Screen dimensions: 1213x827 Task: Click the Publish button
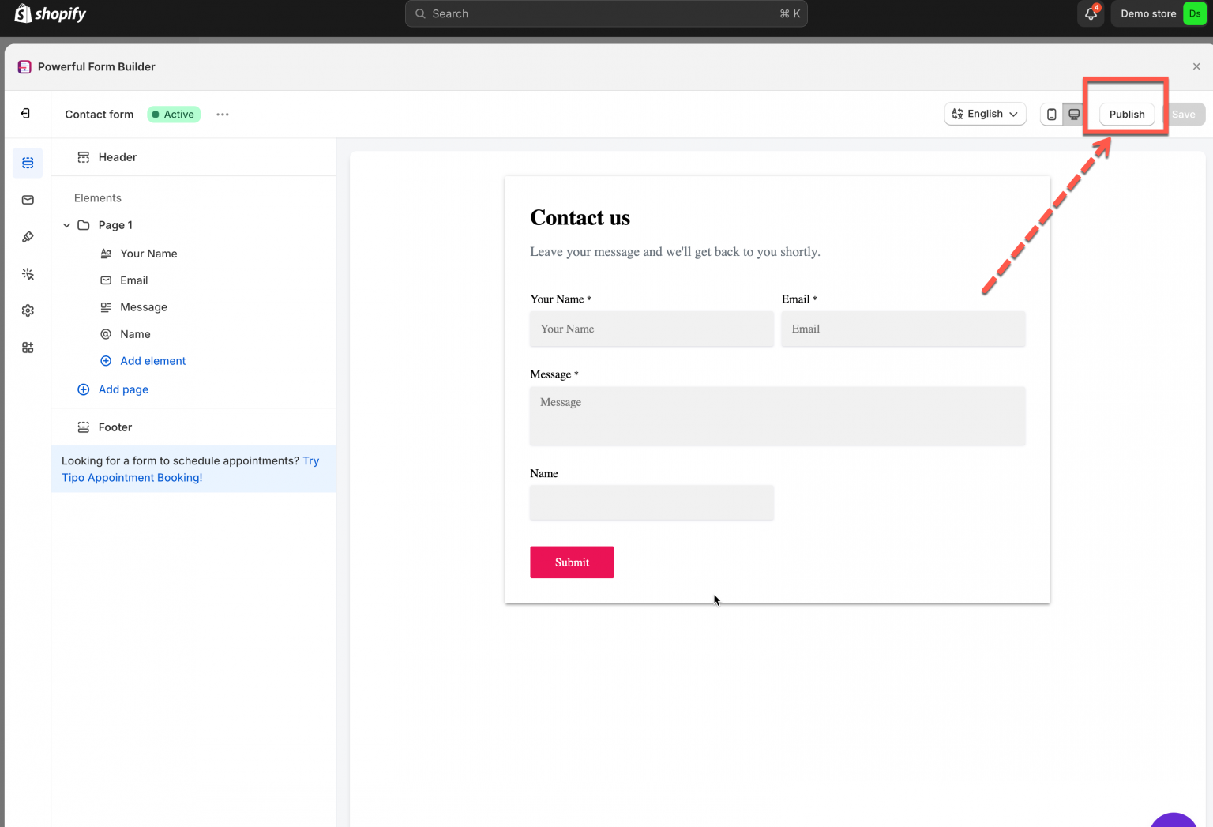point(1126,114)
